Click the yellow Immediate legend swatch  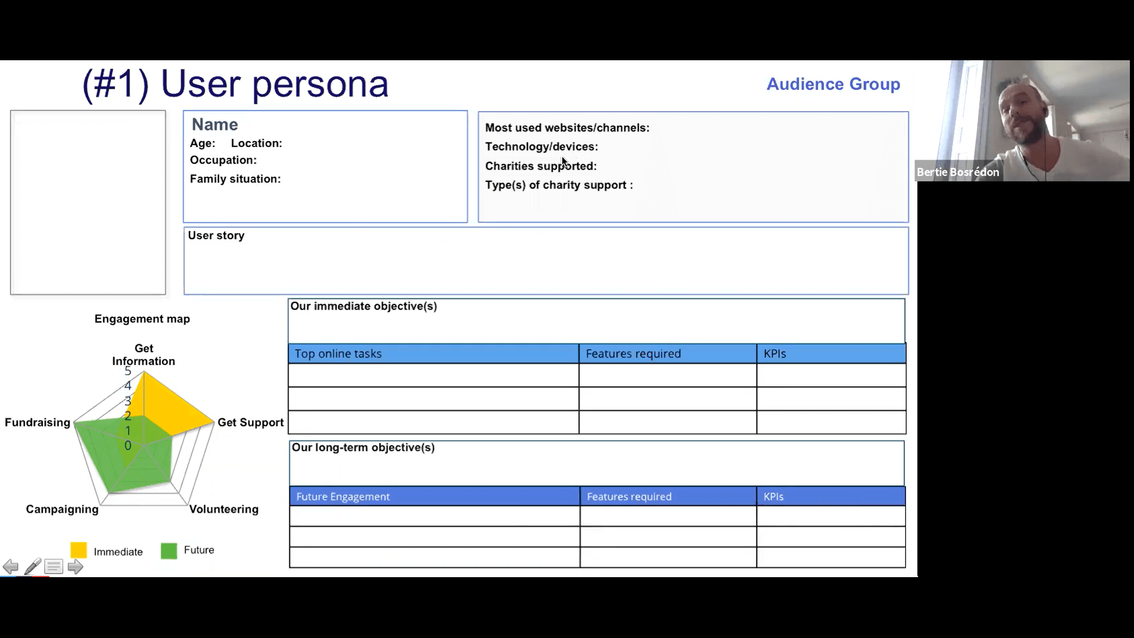click(x=79, y=550)
